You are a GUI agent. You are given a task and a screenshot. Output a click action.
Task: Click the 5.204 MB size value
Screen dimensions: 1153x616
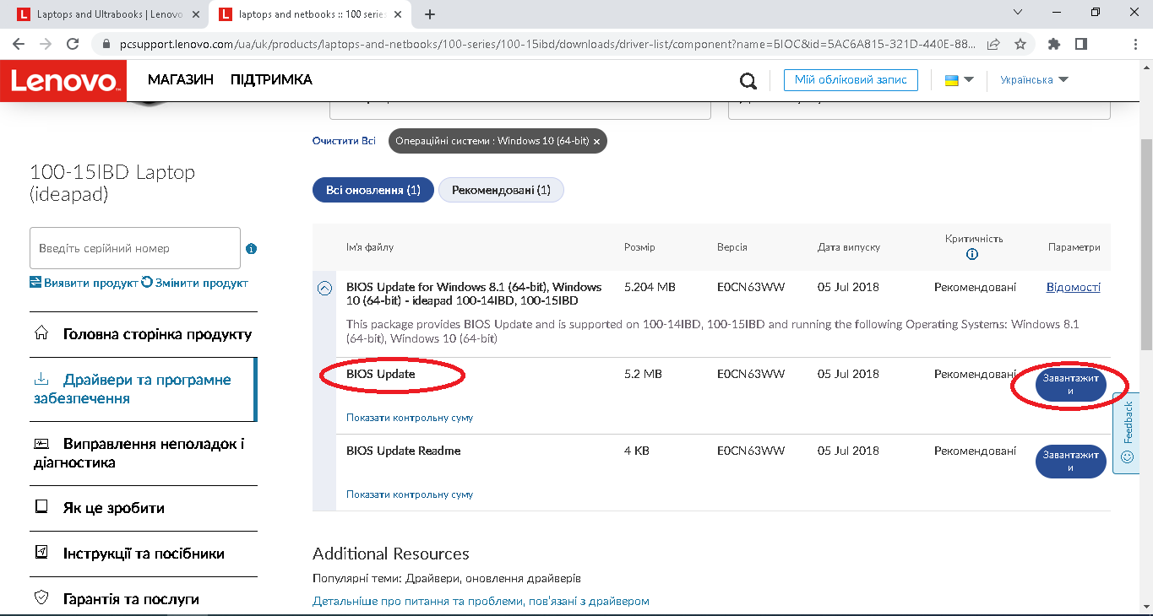(x=650, y=287)
